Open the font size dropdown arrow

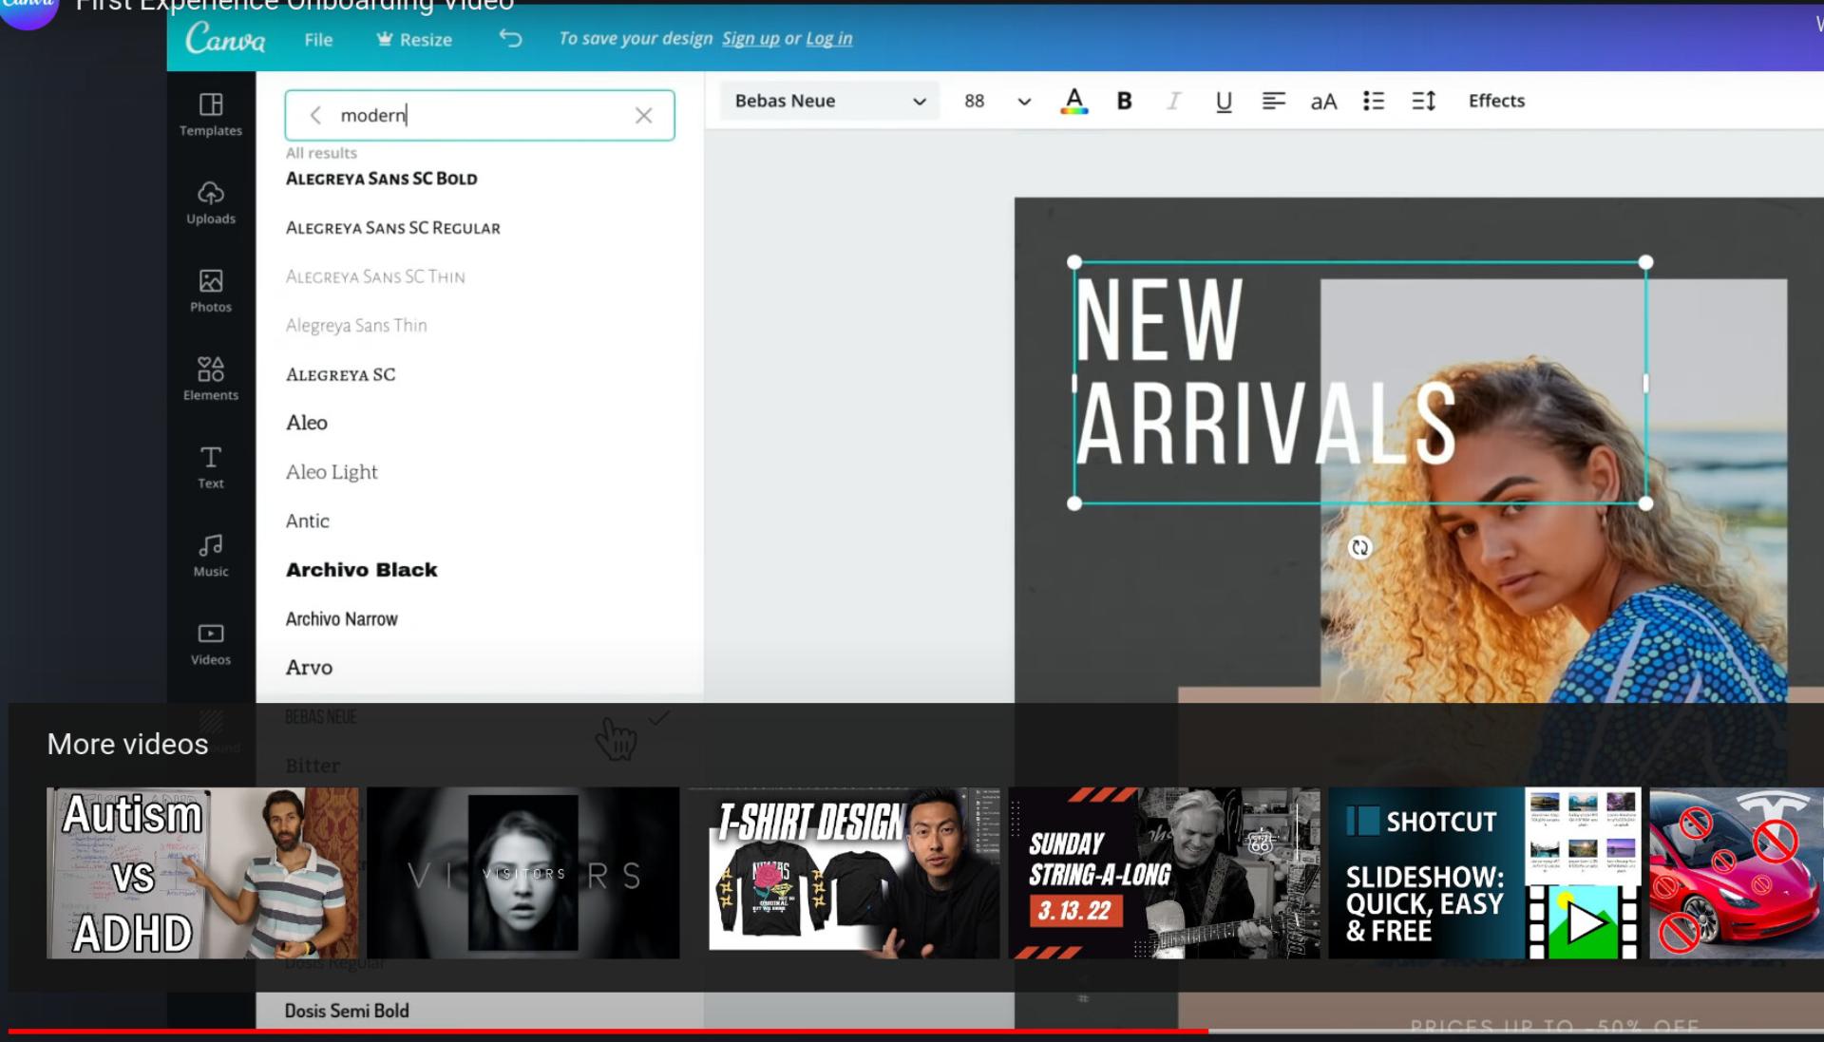point(1024,102)
